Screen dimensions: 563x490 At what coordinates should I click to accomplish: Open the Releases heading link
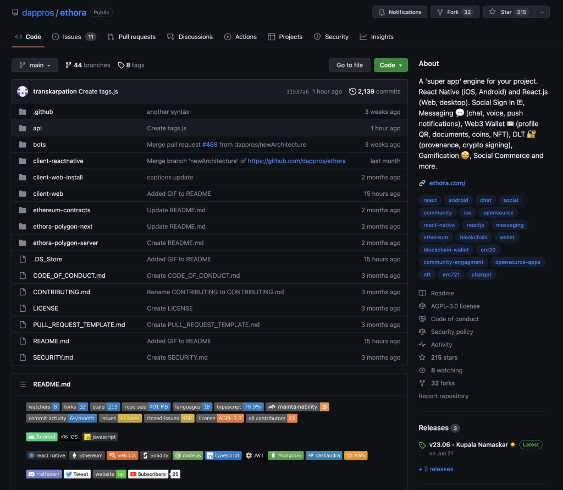[439, 428]
